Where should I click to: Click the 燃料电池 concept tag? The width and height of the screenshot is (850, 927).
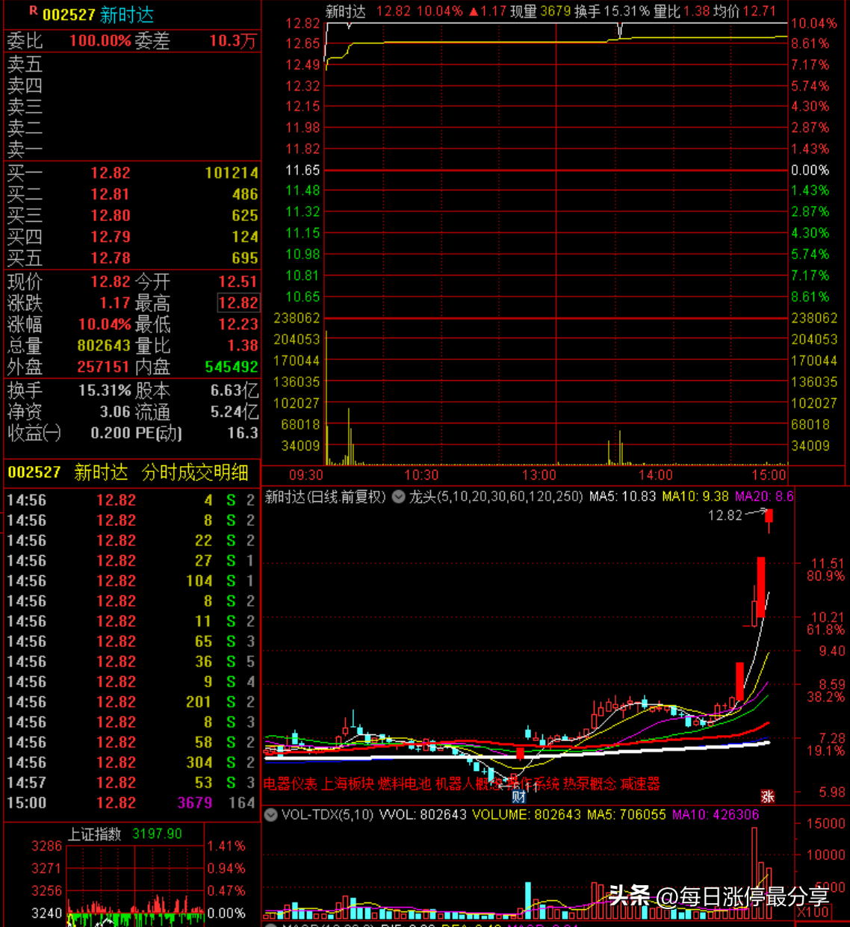click(x=404, y=784)
